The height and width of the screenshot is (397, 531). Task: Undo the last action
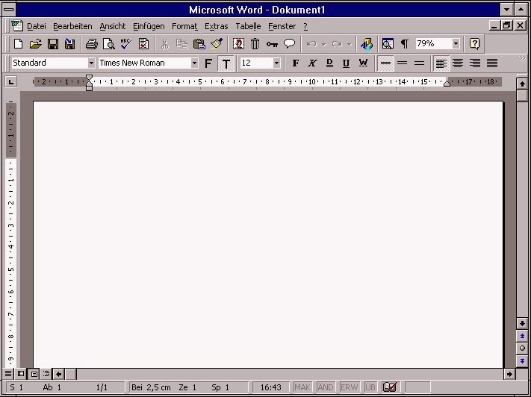(311, 44)
